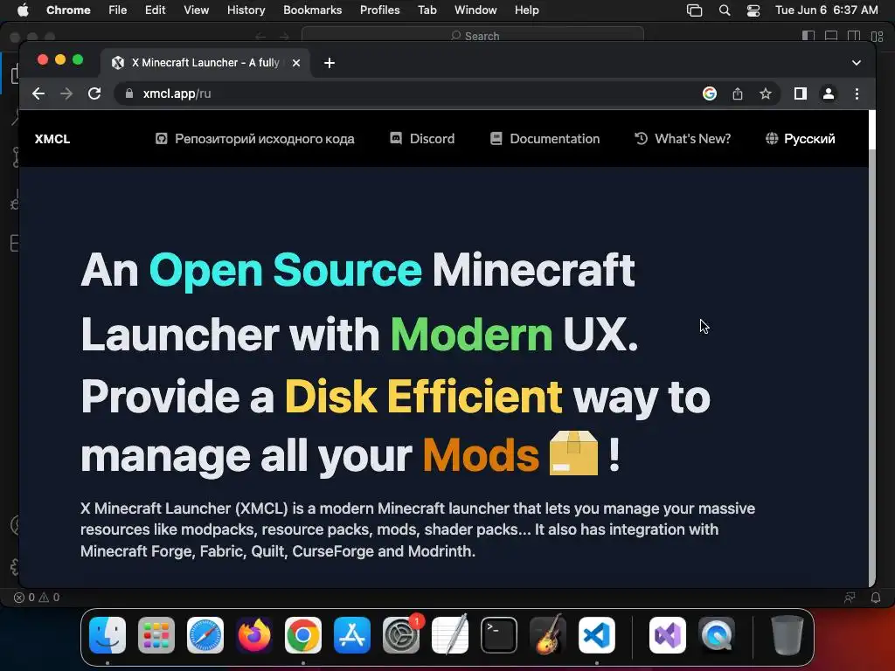
Task: Click the page vertical scrollbar
Action: 871,348
